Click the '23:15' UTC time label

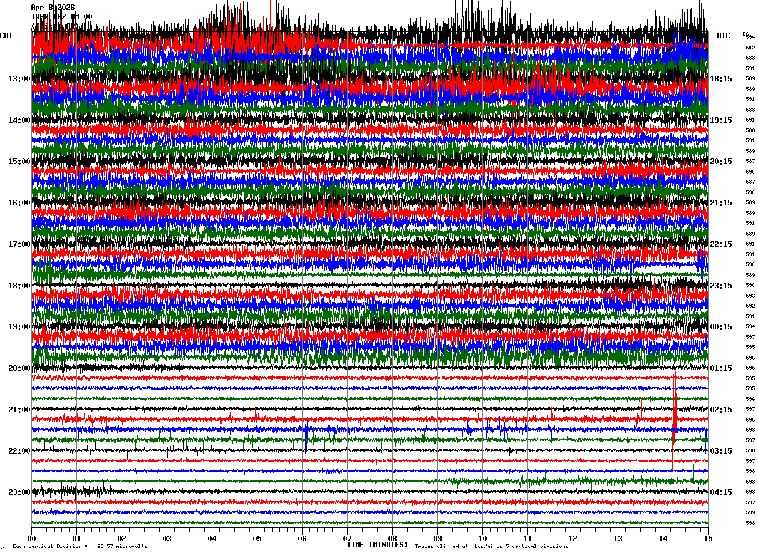[720, 286]
